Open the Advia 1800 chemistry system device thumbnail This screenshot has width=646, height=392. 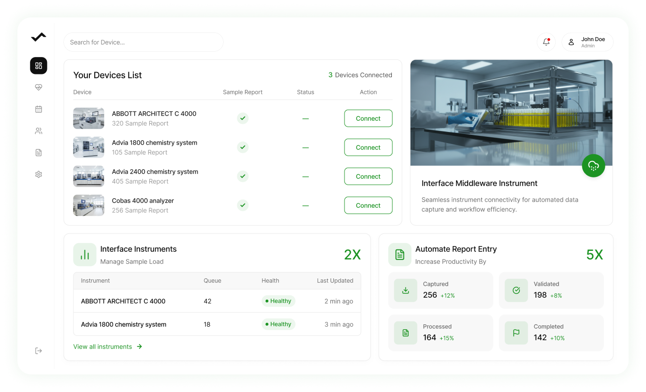[89, 147]
